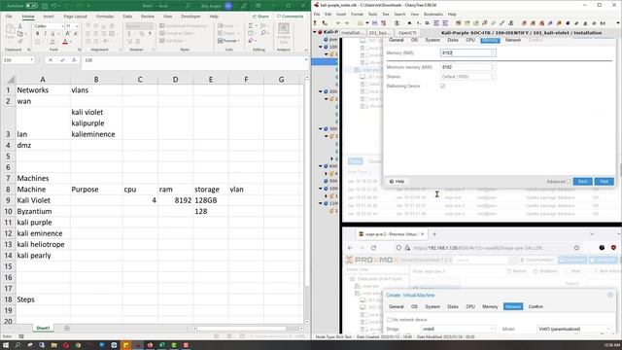This screenshot has width=622, height=350.
Task: Click the AutoSum sigma icon in Excel
Action: (251, 26)
